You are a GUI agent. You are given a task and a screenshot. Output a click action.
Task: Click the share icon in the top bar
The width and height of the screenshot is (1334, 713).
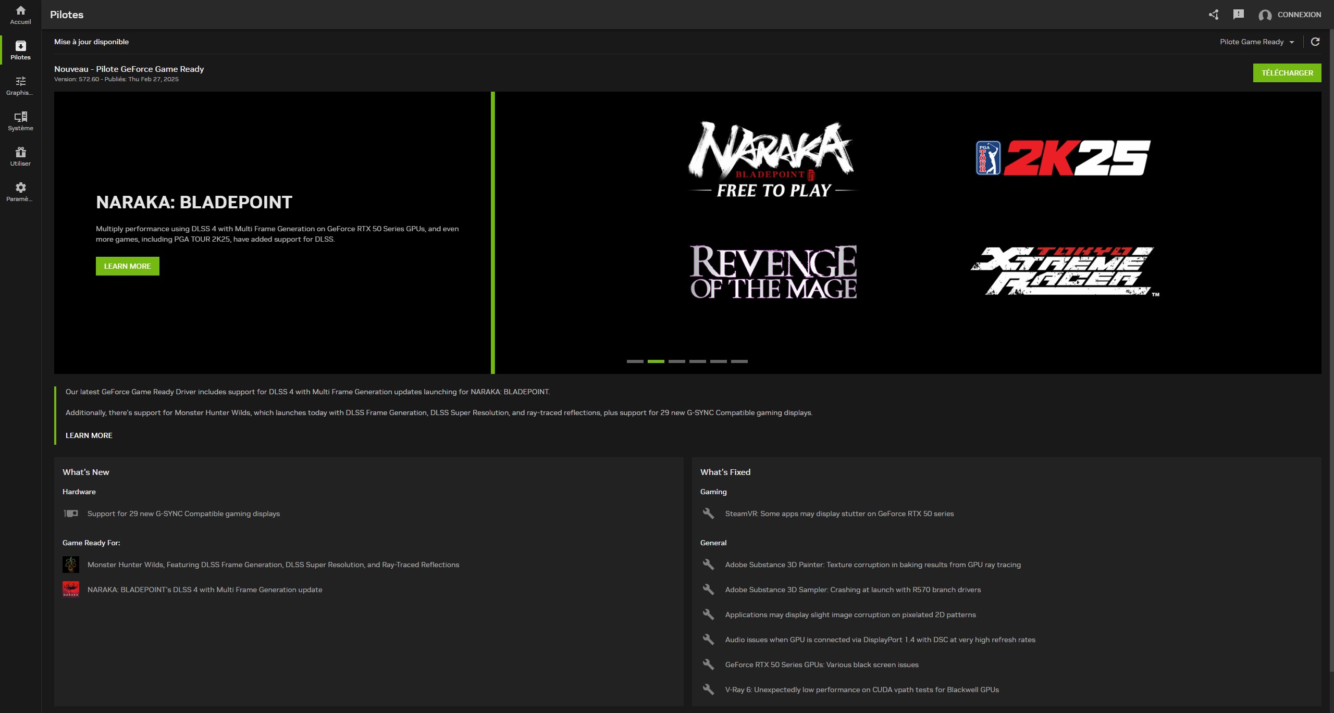coord(1214,15)
